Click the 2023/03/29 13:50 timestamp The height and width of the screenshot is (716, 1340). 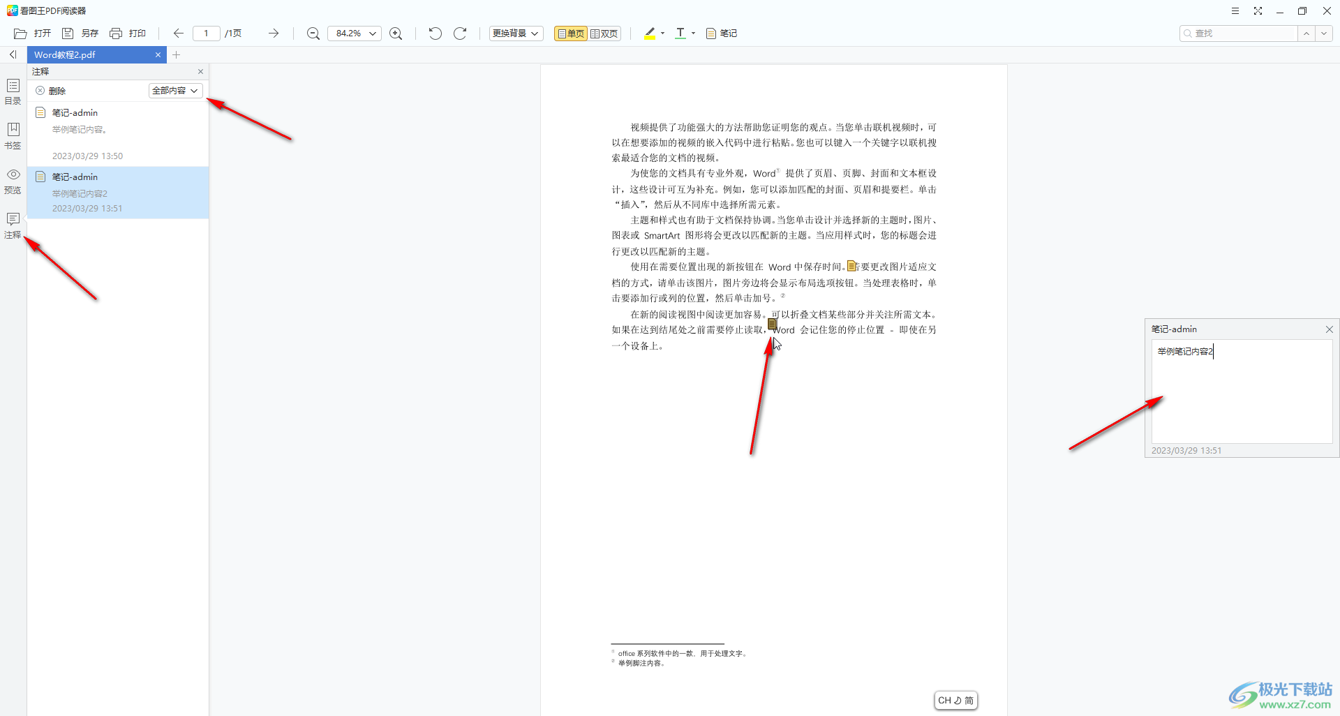tap(87, 156)
